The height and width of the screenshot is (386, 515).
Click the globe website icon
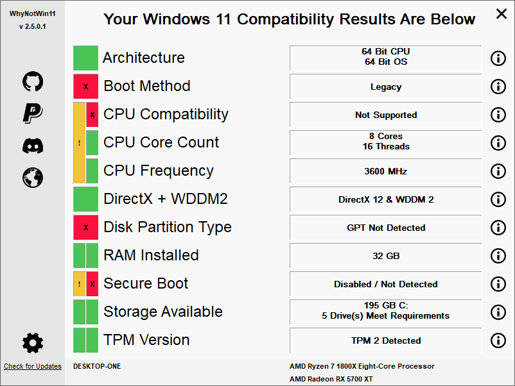coord(33,176)
